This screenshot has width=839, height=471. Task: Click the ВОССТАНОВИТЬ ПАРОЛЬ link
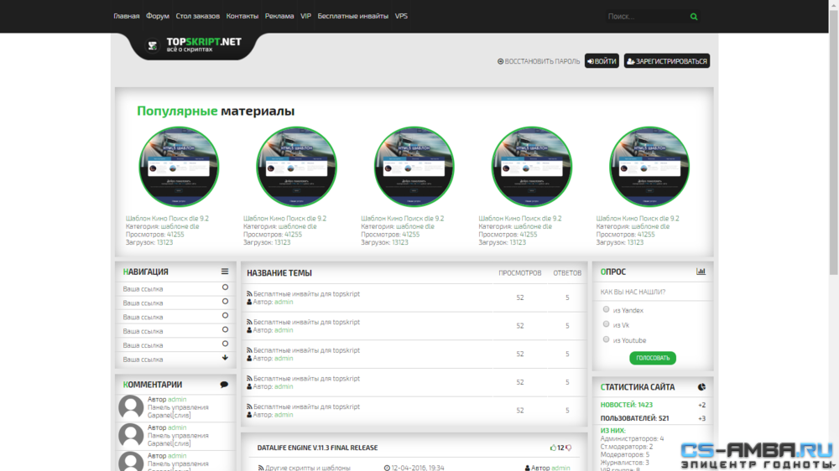pyautogui.click(x=539, y=61)
